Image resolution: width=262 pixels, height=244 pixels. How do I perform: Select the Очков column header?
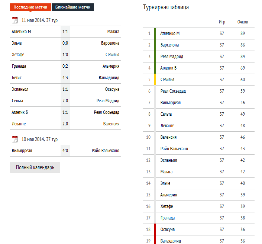click(243, 22)
